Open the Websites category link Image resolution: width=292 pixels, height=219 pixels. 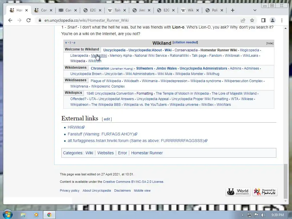pyautogui.click(x=106, y=153)
